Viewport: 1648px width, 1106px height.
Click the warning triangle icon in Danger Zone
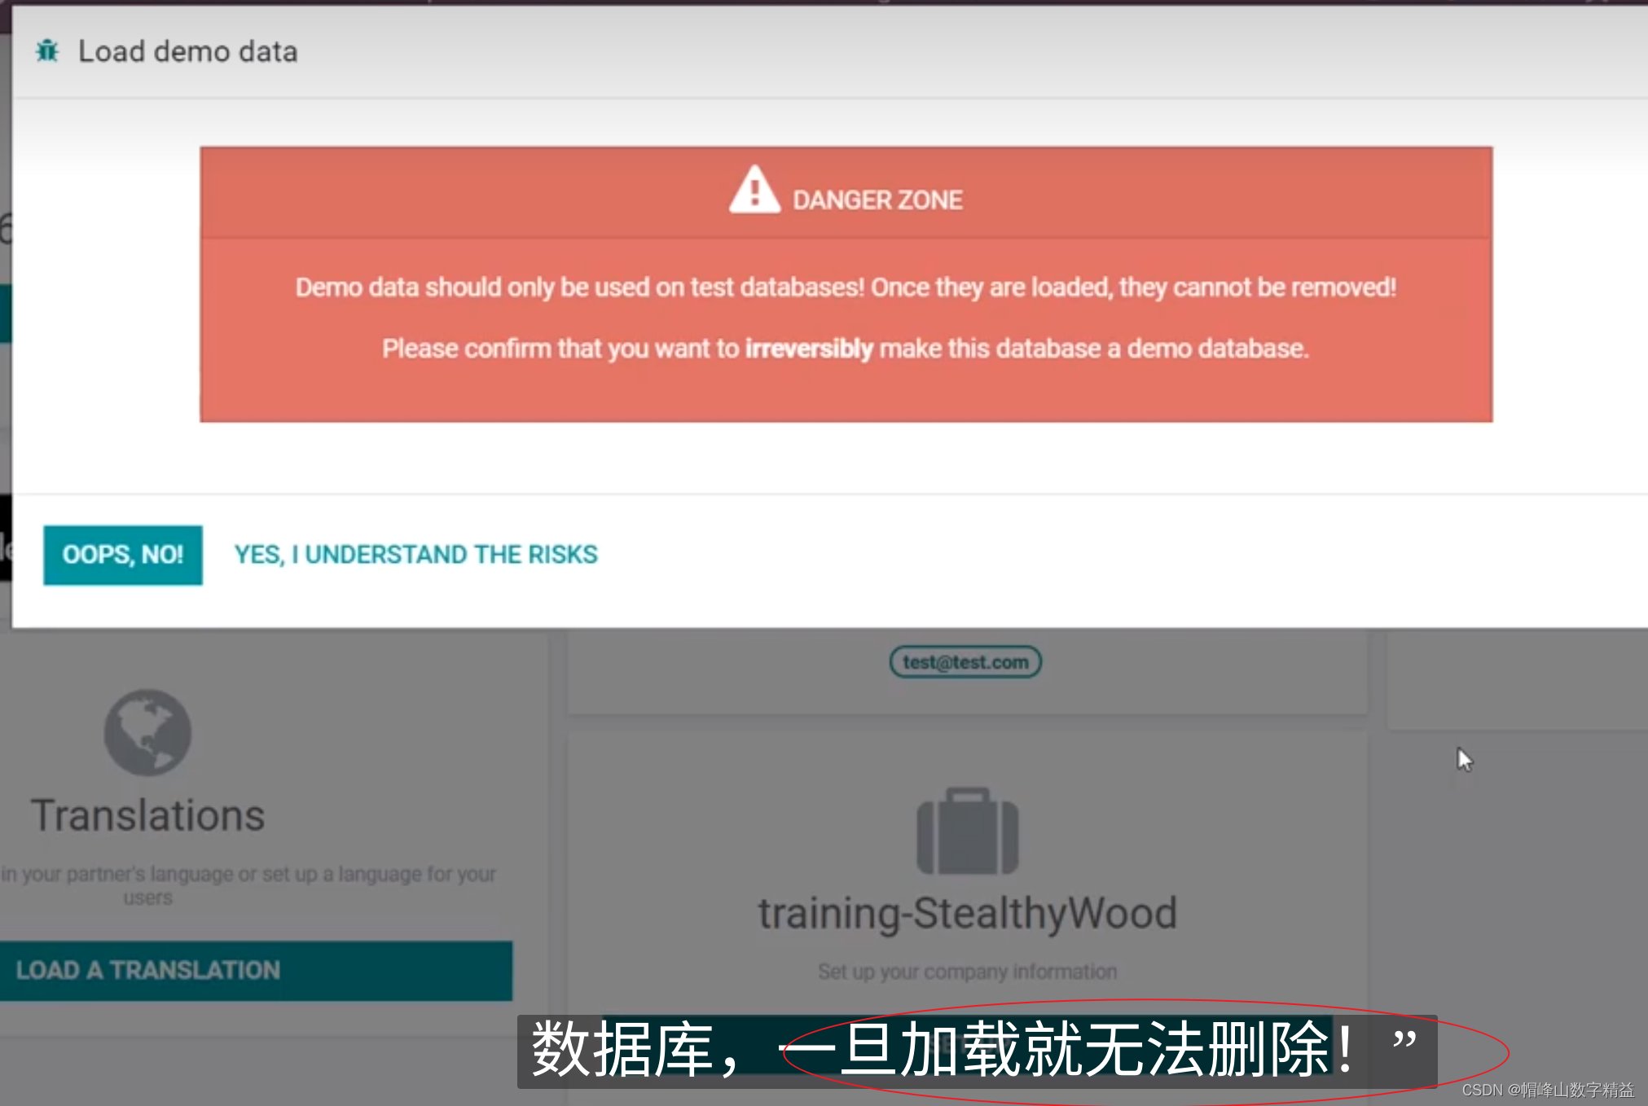[754, 191]
